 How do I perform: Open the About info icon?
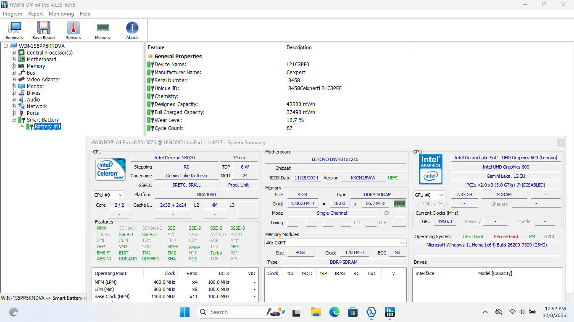point(132,29)
